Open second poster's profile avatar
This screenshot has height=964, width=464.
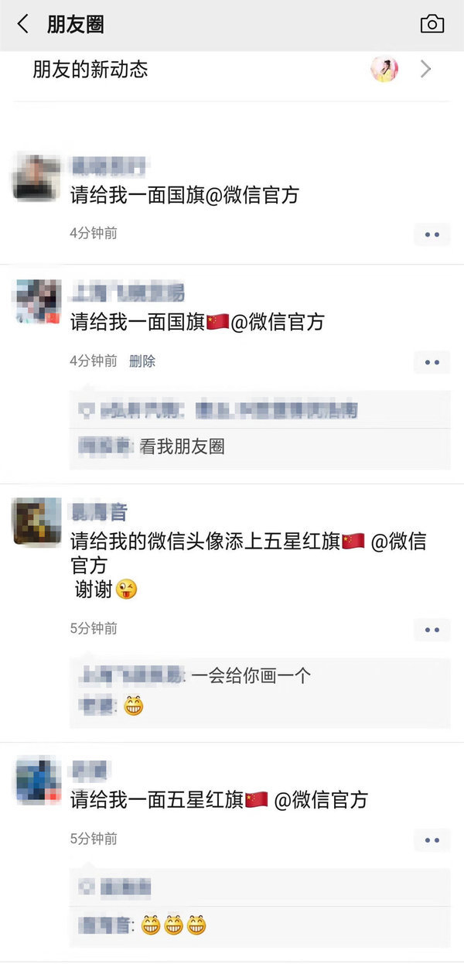point(38,302)
